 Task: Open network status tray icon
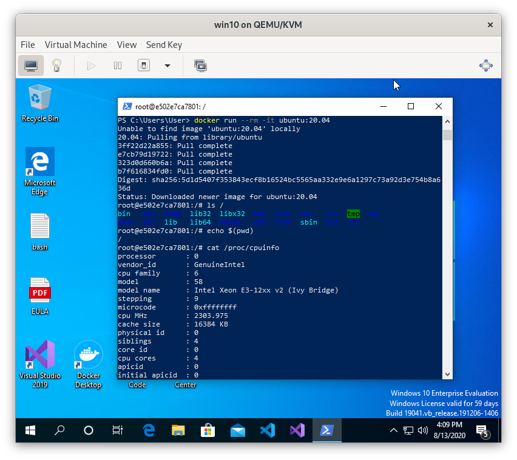408,430
